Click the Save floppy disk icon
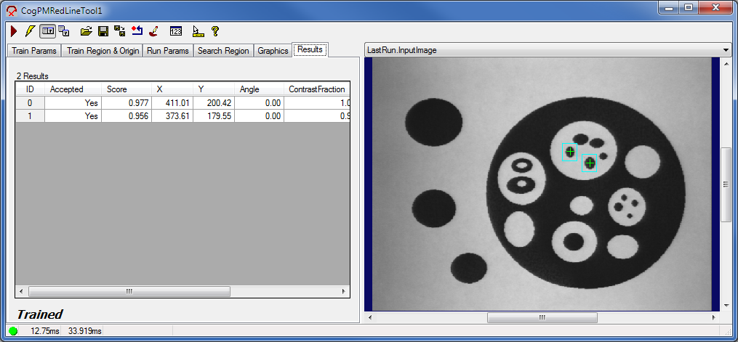The image size is (738, 342). [x=103, y=31]
